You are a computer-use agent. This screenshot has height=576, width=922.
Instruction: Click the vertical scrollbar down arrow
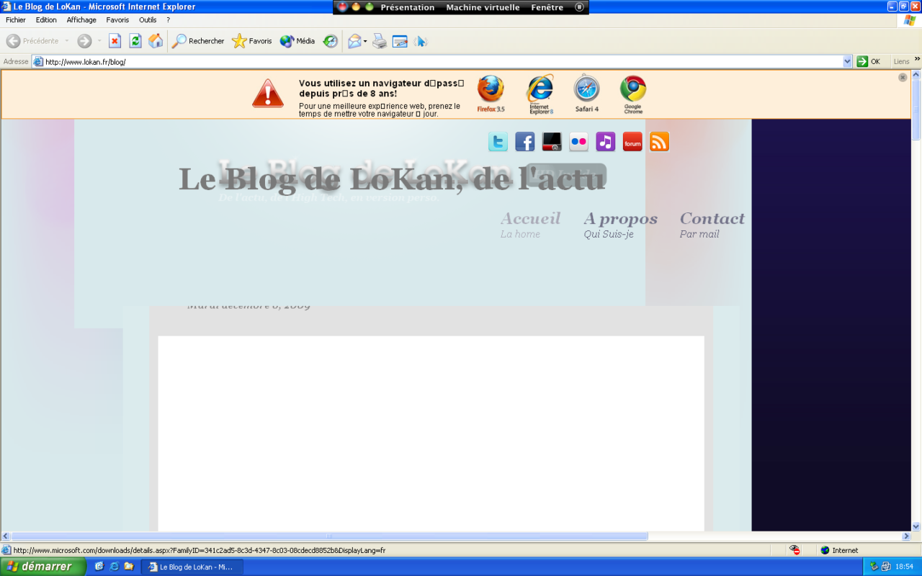pyautogui.click(x=916, y=526)
